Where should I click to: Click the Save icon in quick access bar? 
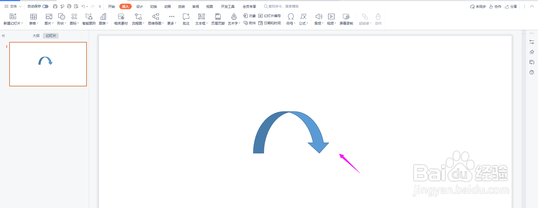coord(55,6)
